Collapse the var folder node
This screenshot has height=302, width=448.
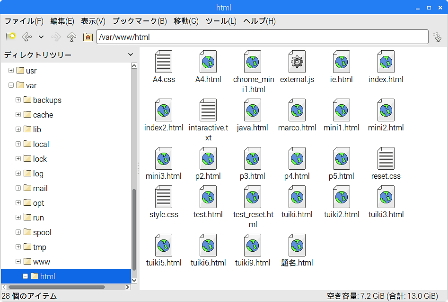pos(11,85)
